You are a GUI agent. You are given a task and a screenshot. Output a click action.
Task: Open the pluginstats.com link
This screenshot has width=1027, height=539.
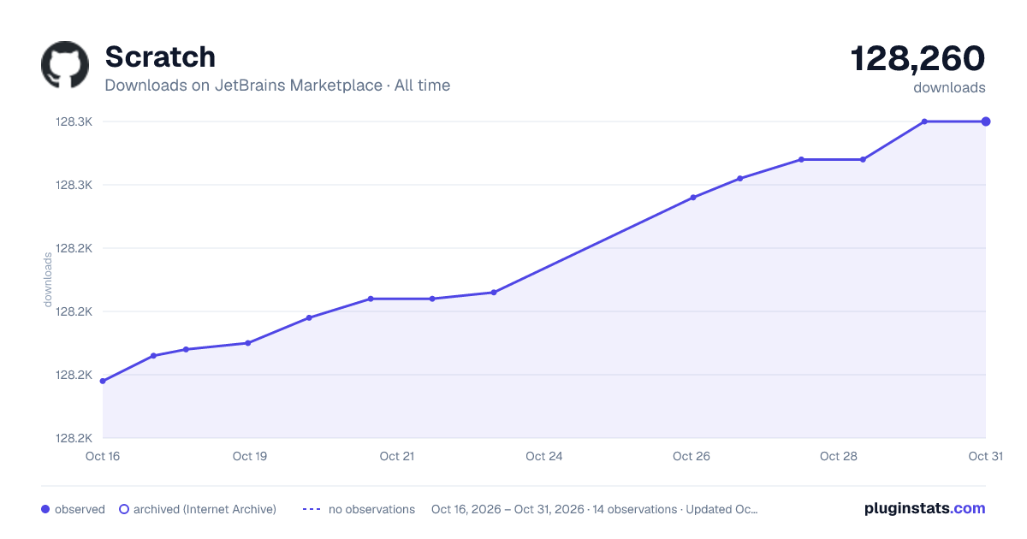click(x=924, y=508)
